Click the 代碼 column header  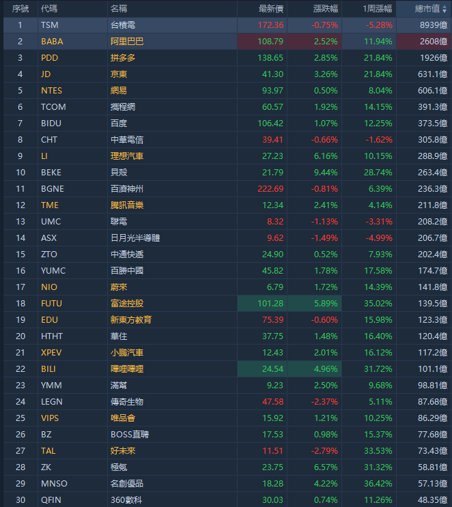click(49, 9)
